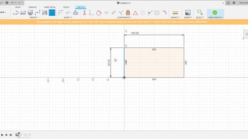The image size is (248, 139).
Task: Apply Fix/Unfix lock constraint
Action: (128, 13)
